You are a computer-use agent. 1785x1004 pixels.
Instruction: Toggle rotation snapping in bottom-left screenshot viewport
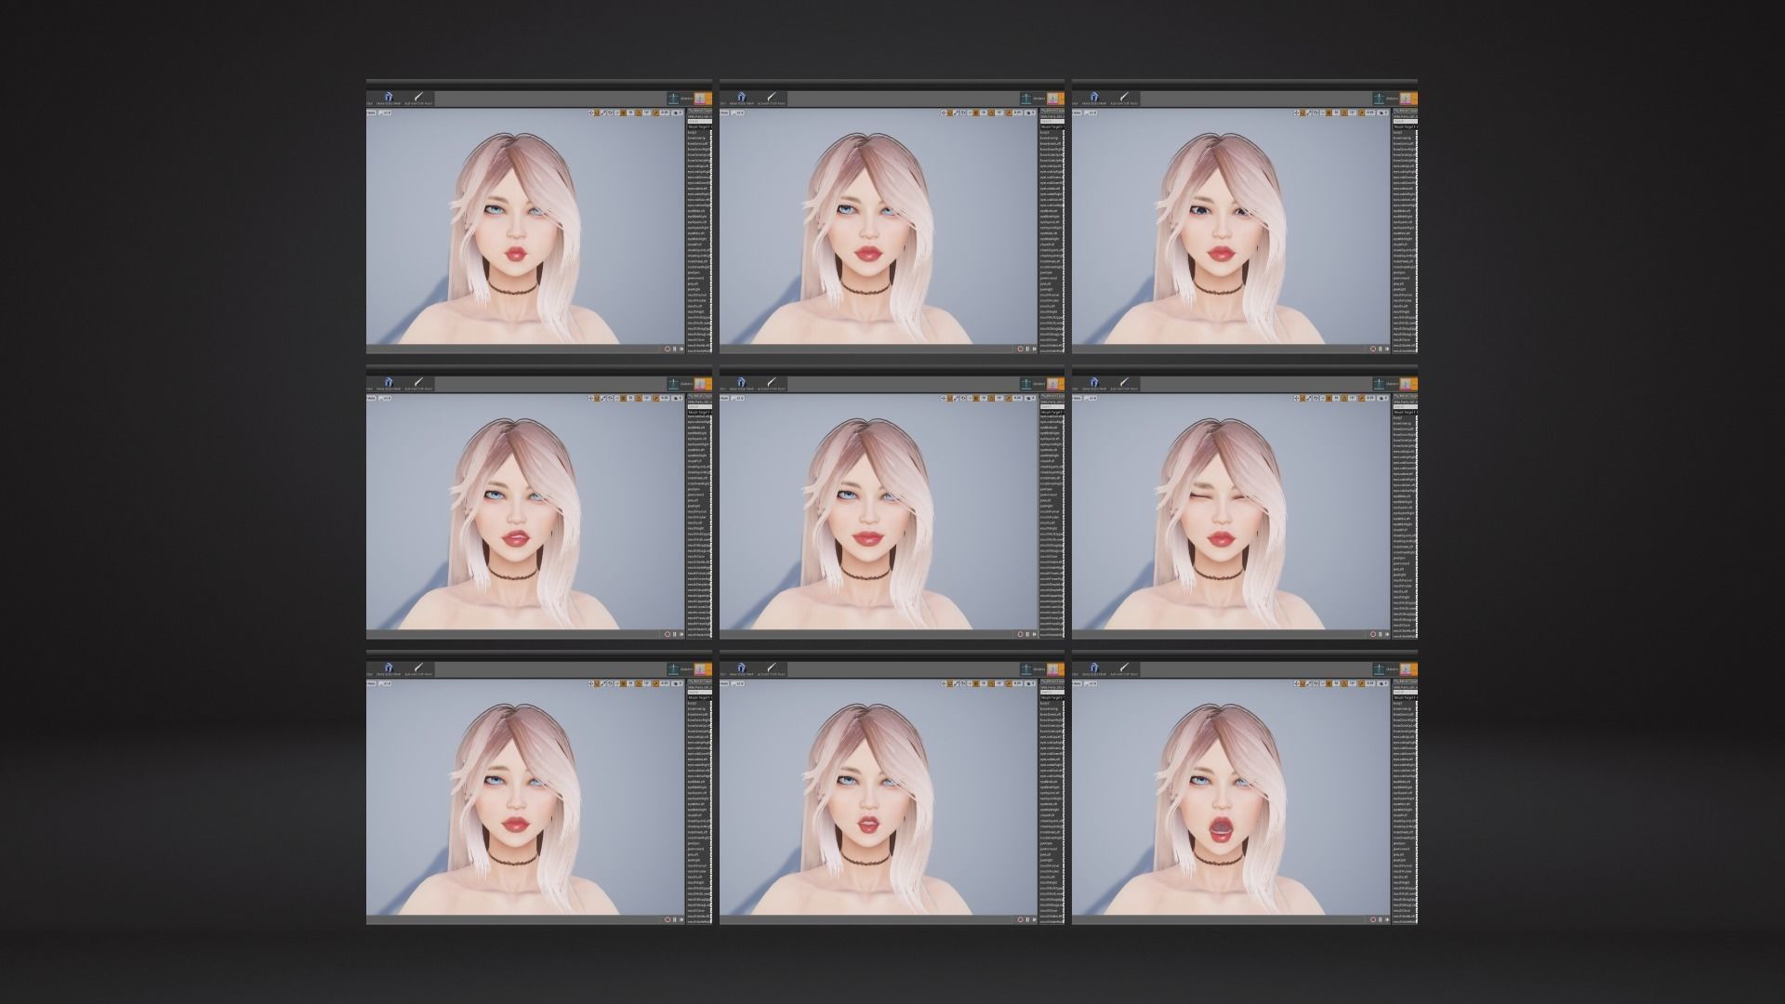click(x=639, y=683)
